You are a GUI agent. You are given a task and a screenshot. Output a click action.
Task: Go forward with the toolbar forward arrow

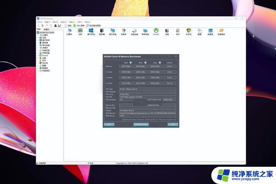click(42, 26)
